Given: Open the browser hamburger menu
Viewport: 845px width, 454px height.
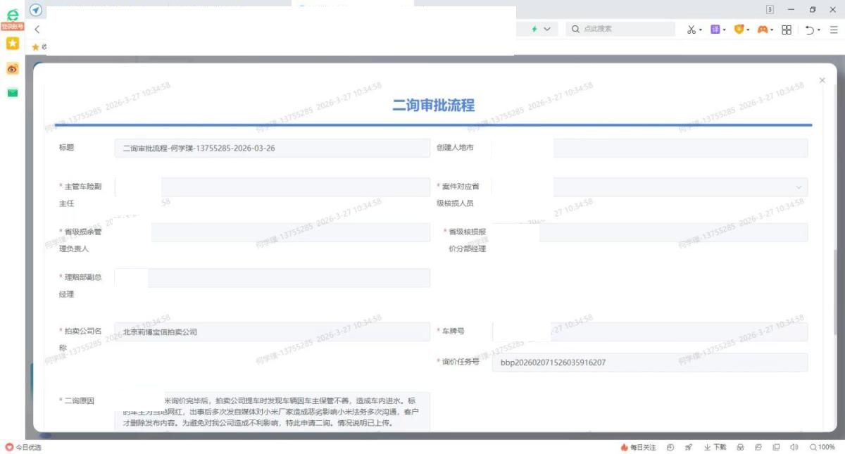Looking at the screenshot, I should (x=833, y=30).
